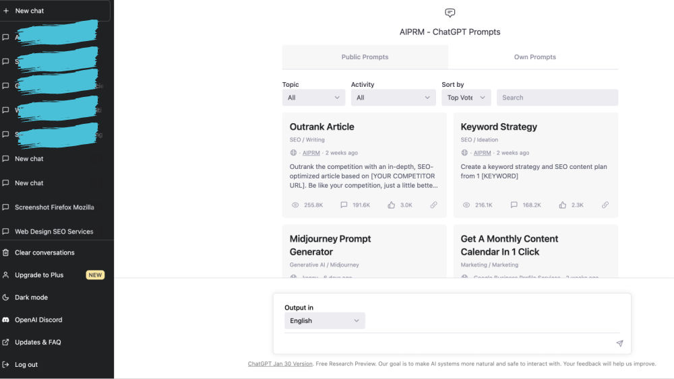Click external link icon beside Updates & FAQ
The width and height of the screenshot is (674, 379).
point(5,342)
